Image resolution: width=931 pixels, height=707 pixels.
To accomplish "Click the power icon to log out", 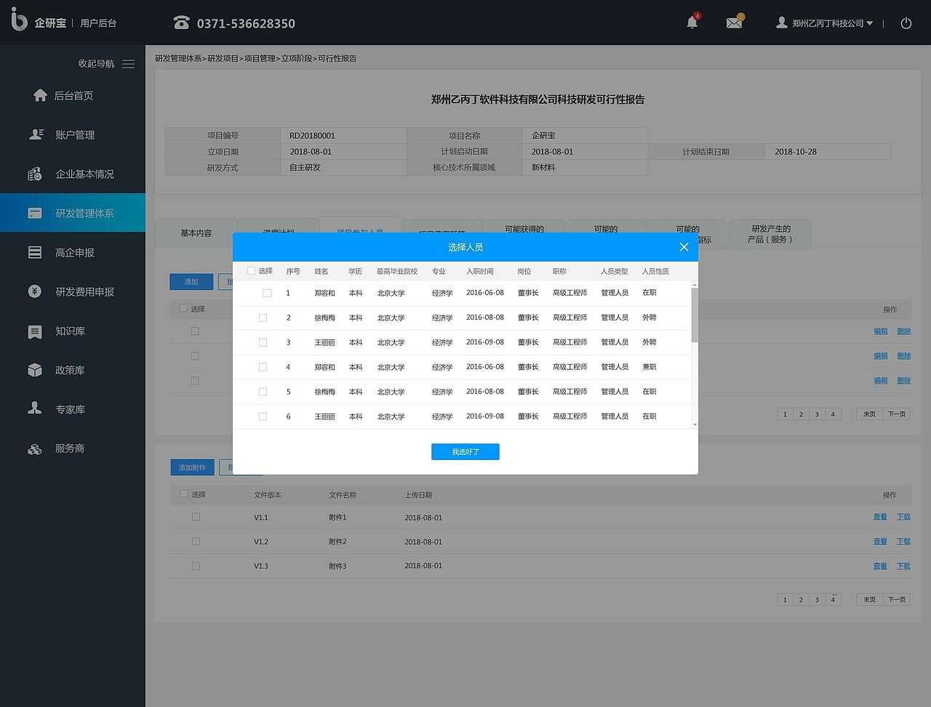I will pos(906,23).
